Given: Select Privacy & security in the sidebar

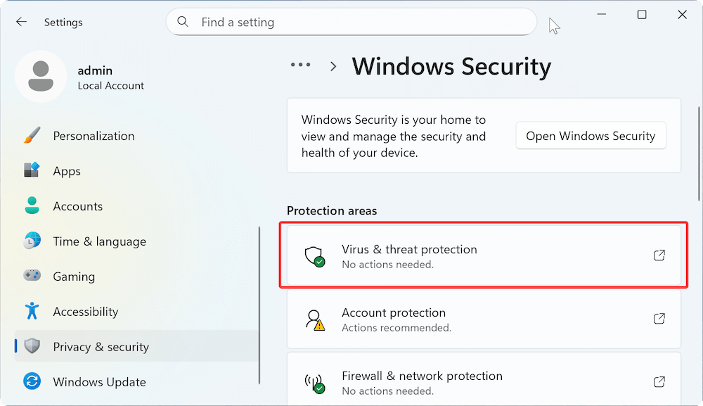Looking at the screenshot, I should (x=101, y=346).
